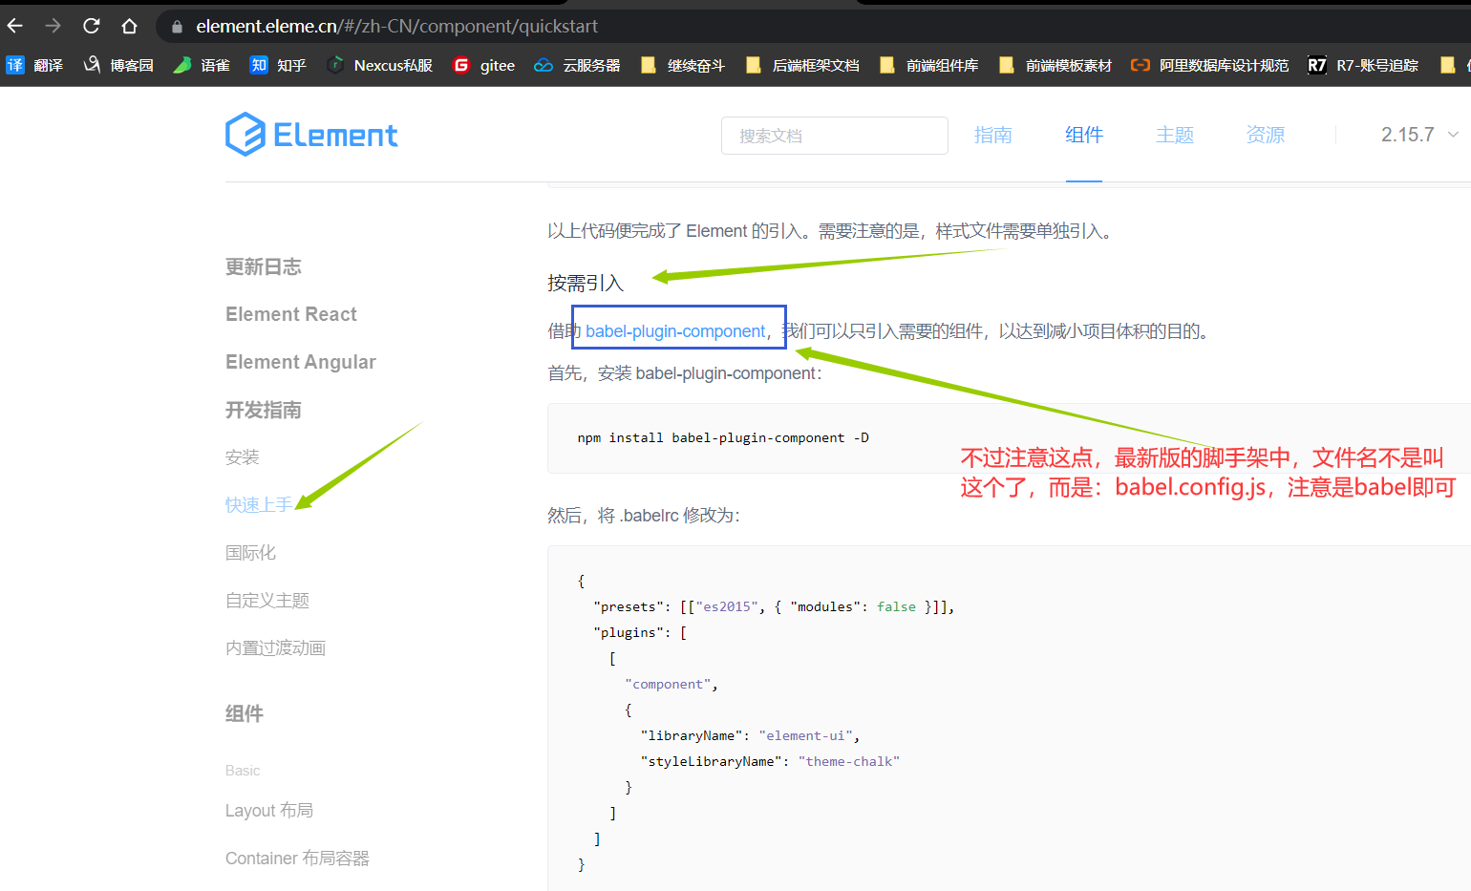
Task: Click the lock icon in the address bar
Action: point(177,27)
